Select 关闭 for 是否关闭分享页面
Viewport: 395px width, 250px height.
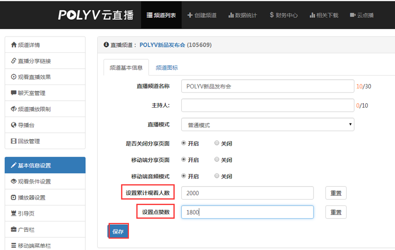217,143
